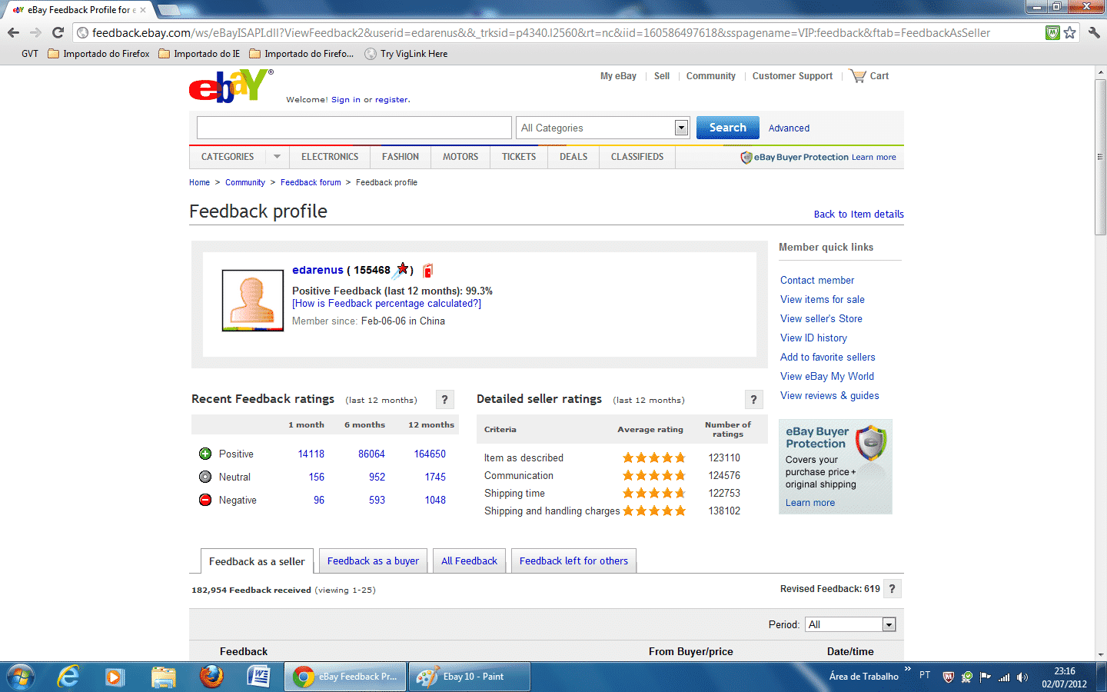Expand the All Categories dropdown

click(681, 128)
